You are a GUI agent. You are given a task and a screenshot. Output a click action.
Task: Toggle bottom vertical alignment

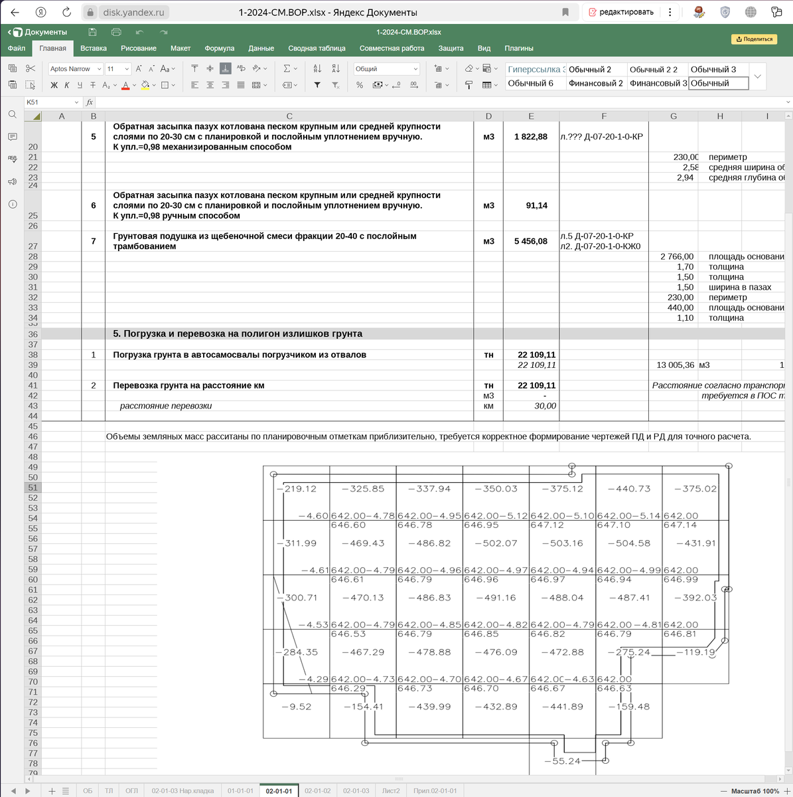coord(226,68)
